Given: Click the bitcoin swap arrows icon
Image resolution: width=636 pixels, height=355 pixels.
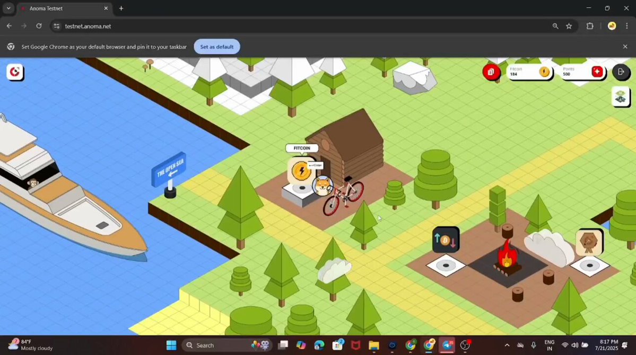Looking at the screenshot, I should coord(446,240).
